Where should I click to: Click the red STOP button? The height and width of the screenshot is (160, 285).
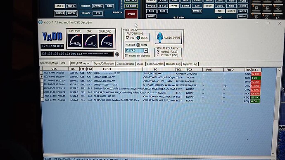click(x=131, y=14)
